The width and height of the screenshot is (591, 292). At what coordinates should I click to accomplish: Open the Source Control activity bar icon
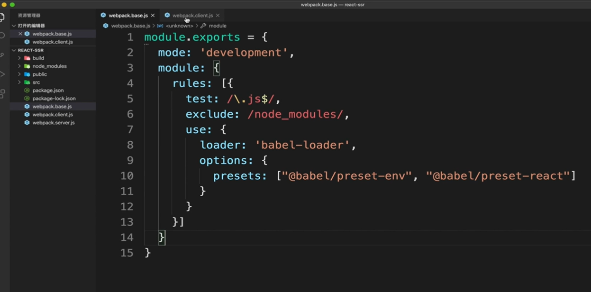[x=2, y=55]
